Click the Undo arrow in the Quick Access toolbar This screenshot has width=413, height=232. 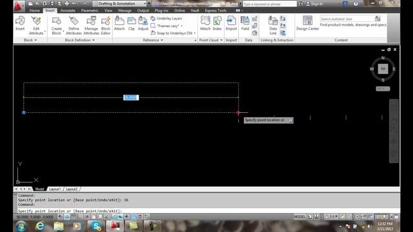tap(74, 4)
